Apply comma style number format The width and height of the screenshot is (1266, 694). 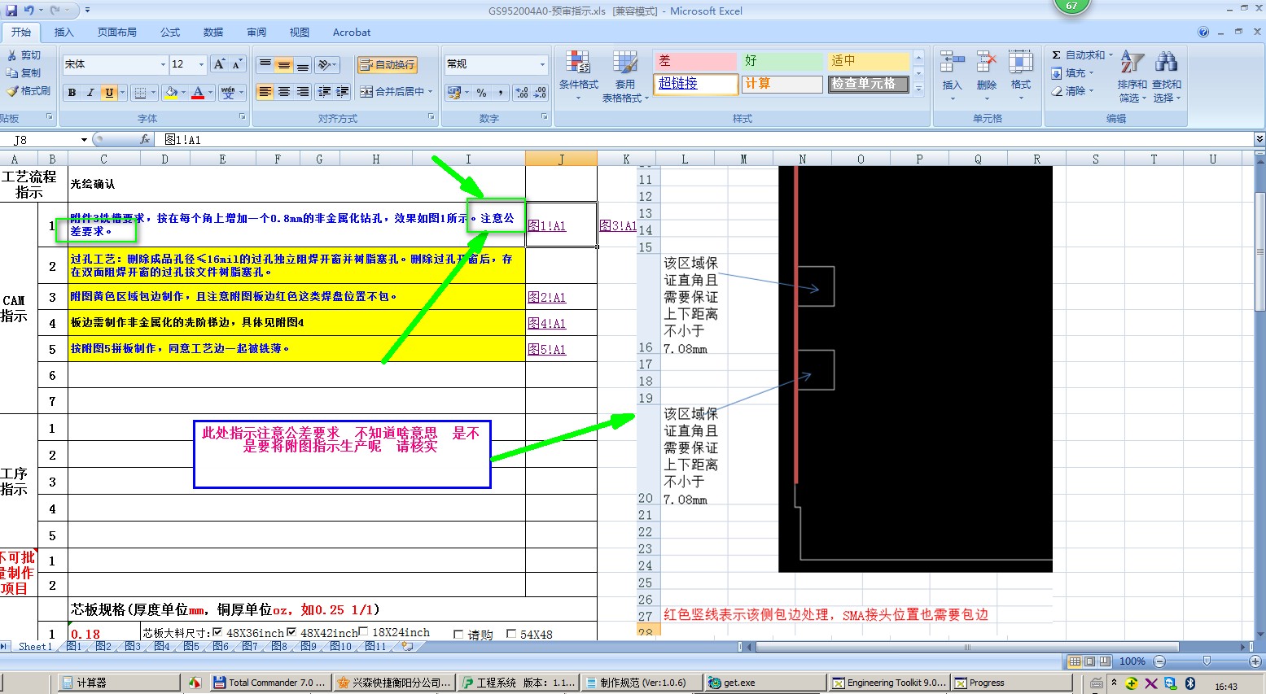point(501,93)
